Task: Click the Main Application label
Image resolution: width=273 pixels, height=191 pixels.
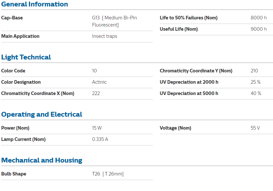Action: [20, 36]
